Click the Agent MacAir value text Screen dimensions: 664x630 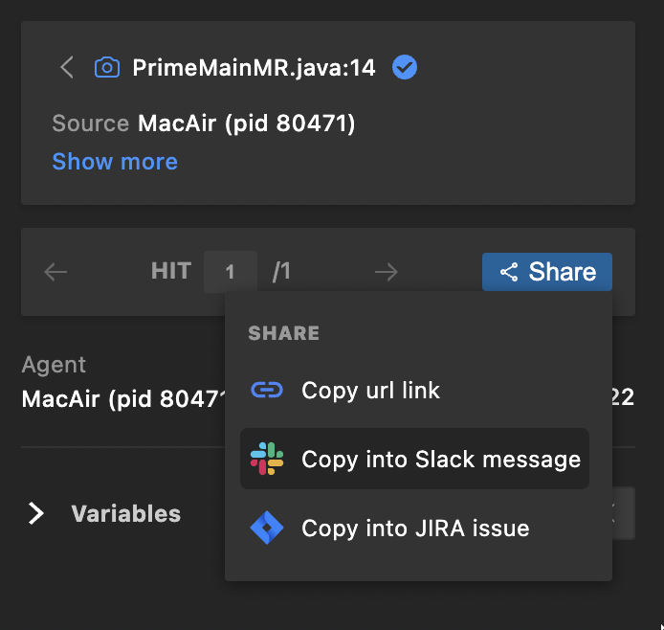(122, 397)
